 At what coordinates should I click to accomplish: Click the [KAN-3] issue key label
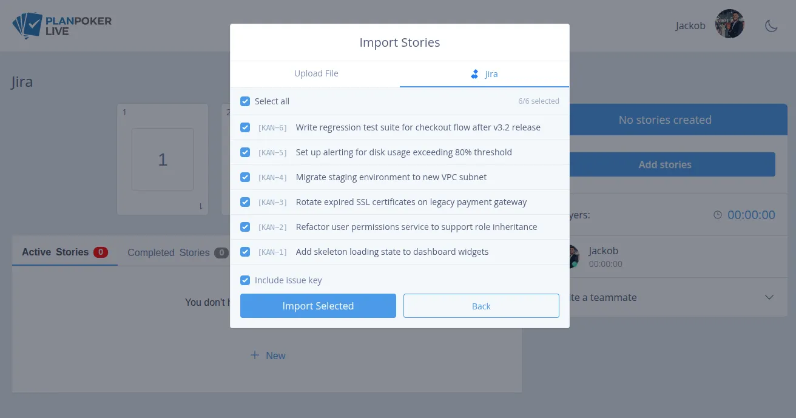(x=272, y=203)
